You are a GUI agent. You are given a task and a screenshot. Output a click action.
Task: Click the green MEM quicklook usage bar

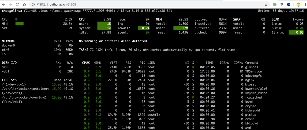tap(19, 23)
